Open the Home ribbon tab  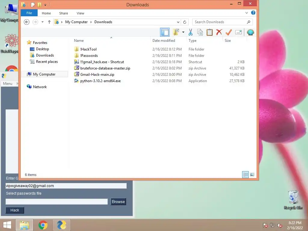point(46,13)
